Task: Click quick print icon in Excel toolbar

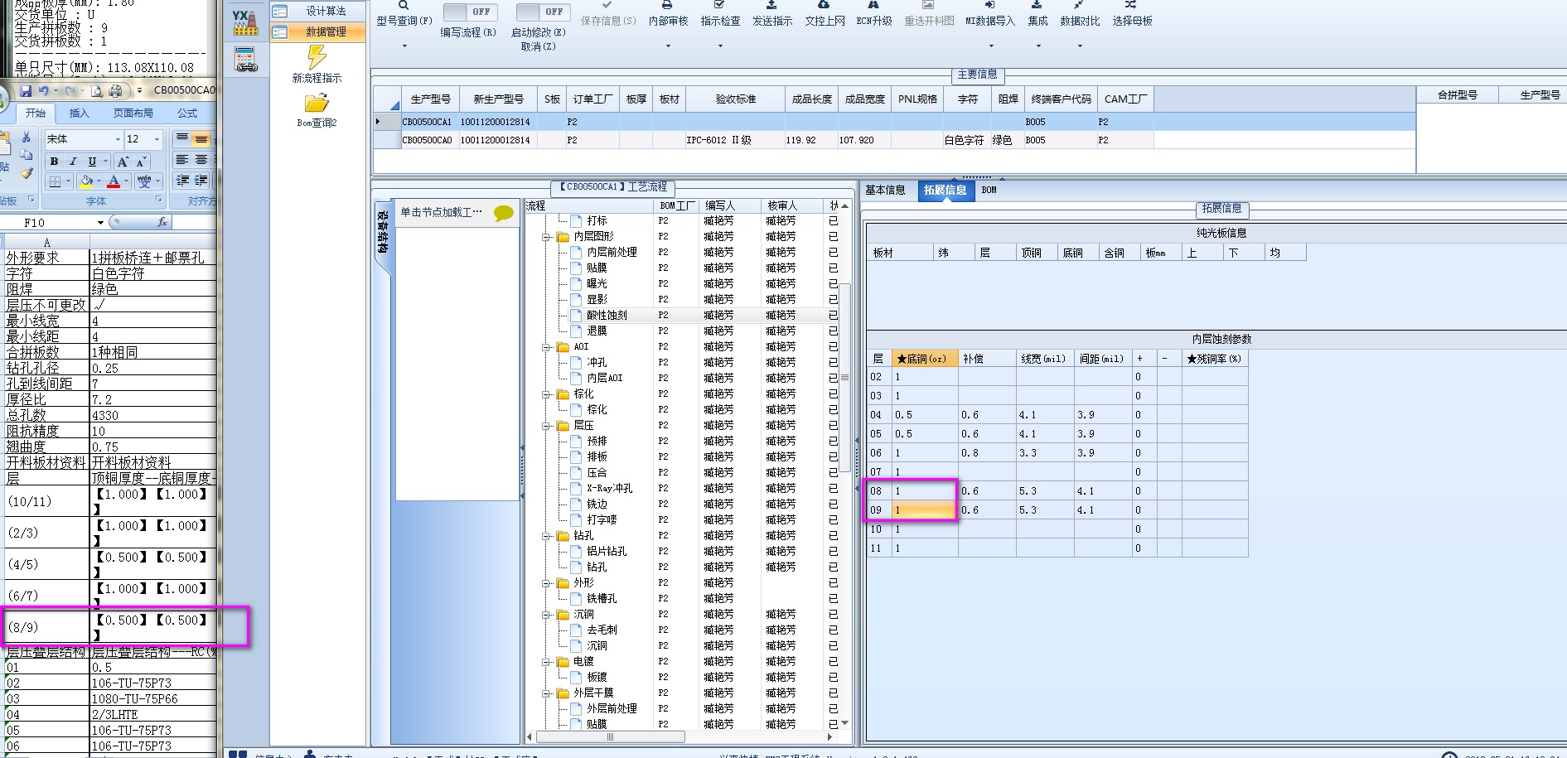Action: click(115, 90)
